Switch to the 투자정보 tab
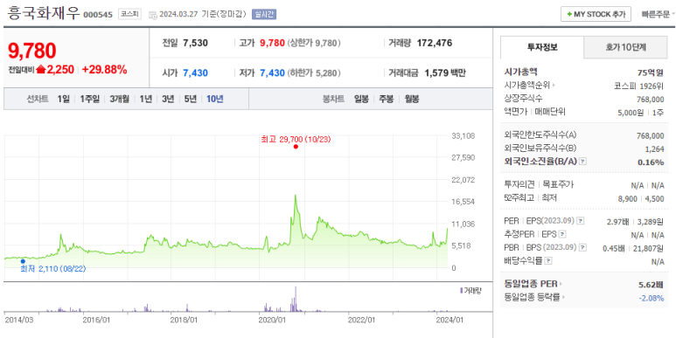Image resolution: width=676 pixels, height=338 pixels. 542,47
